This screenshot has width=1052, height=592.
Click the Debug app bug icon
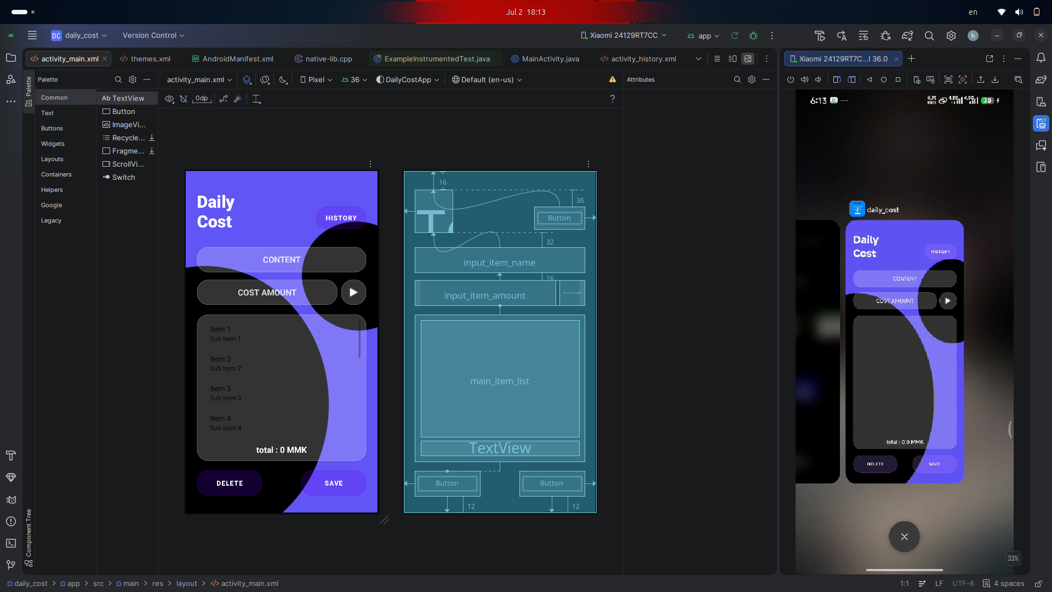(753, 36)
